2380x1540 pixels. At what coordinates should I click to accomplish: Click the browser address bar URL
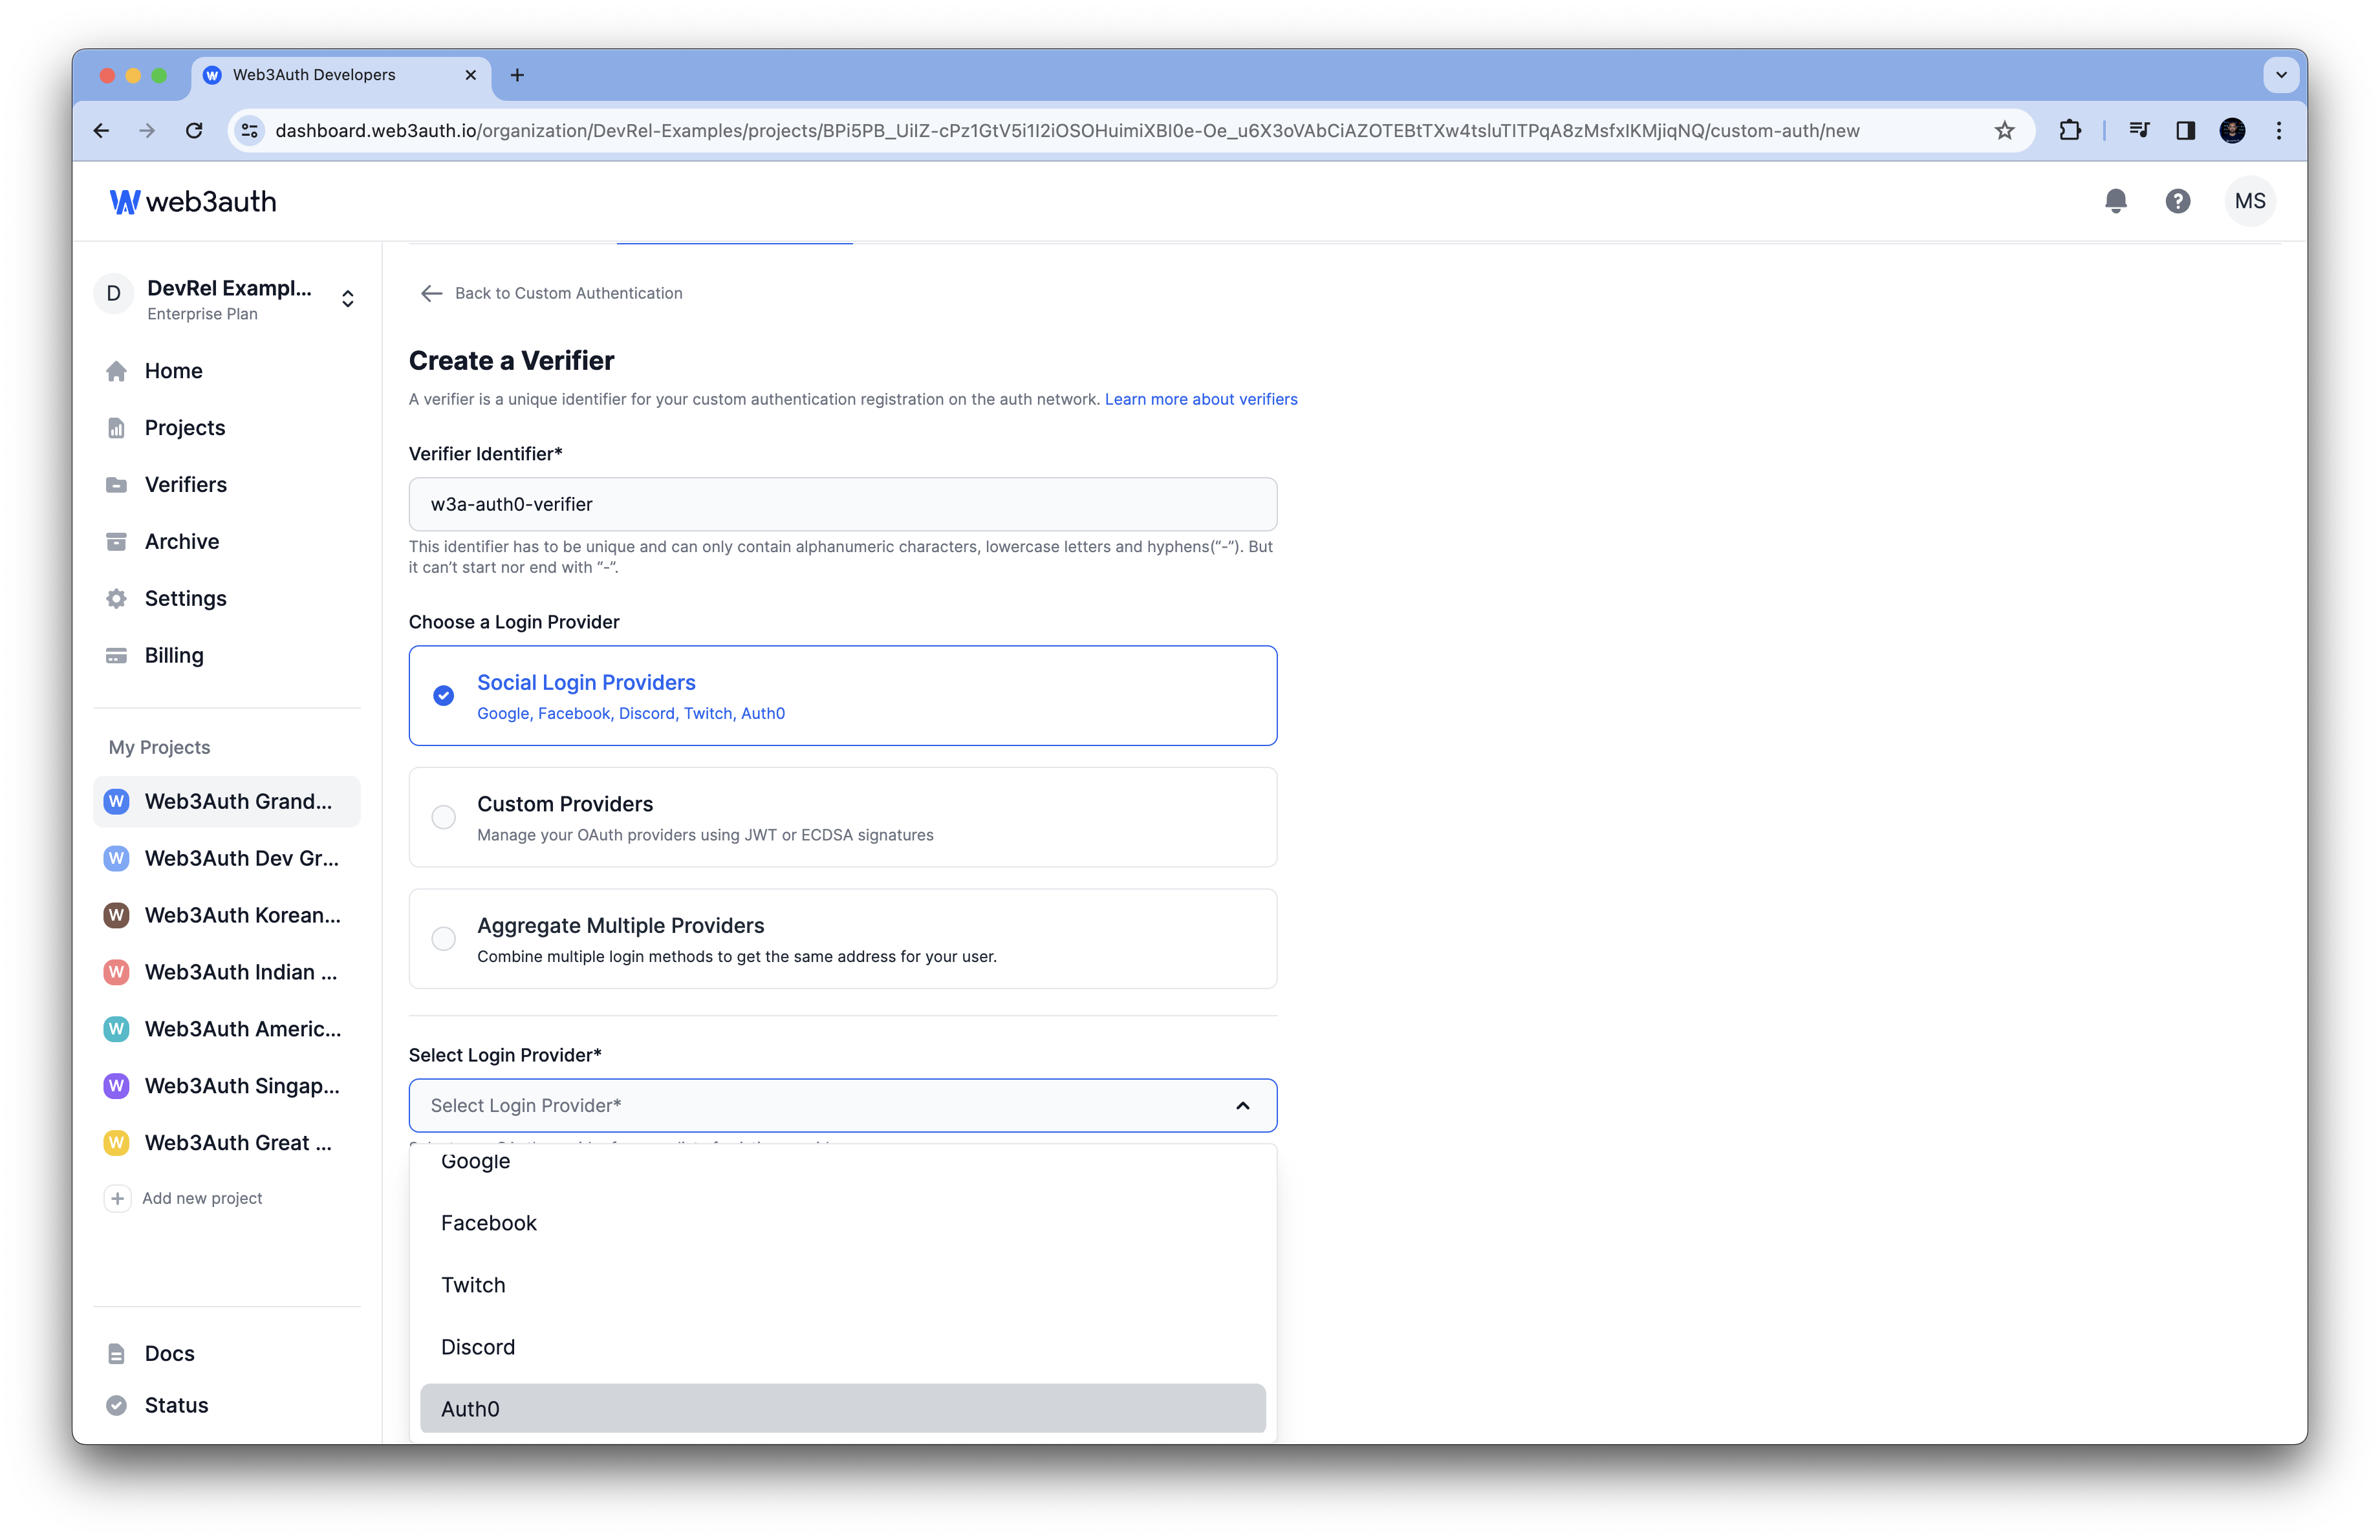pyautogui.click(x=1067, y=131)
